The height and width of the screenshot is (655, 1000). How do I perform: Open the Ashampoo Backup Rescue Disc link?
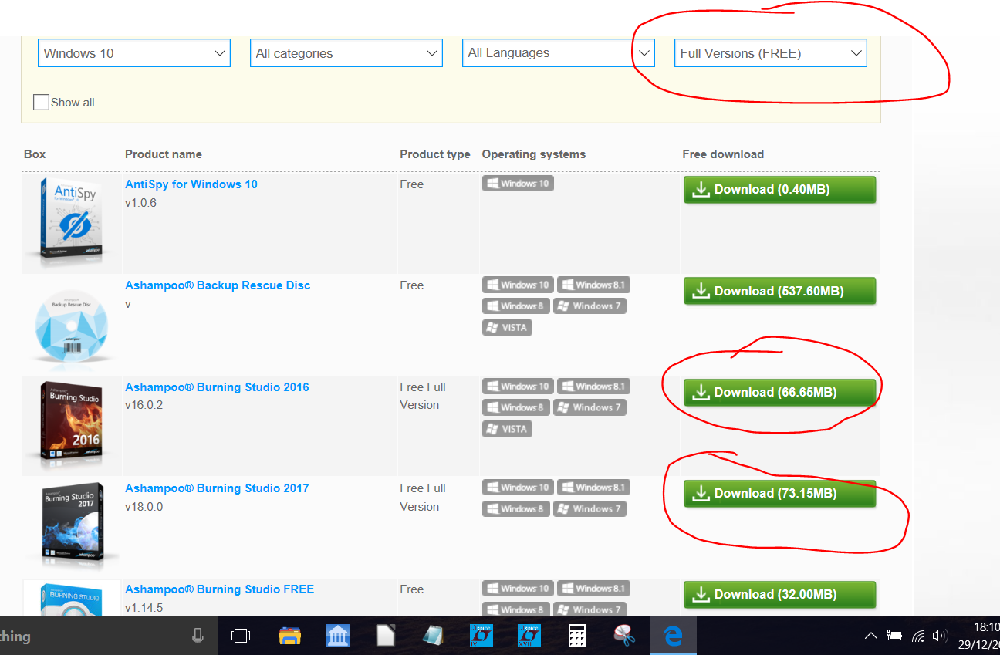(218, 285)
